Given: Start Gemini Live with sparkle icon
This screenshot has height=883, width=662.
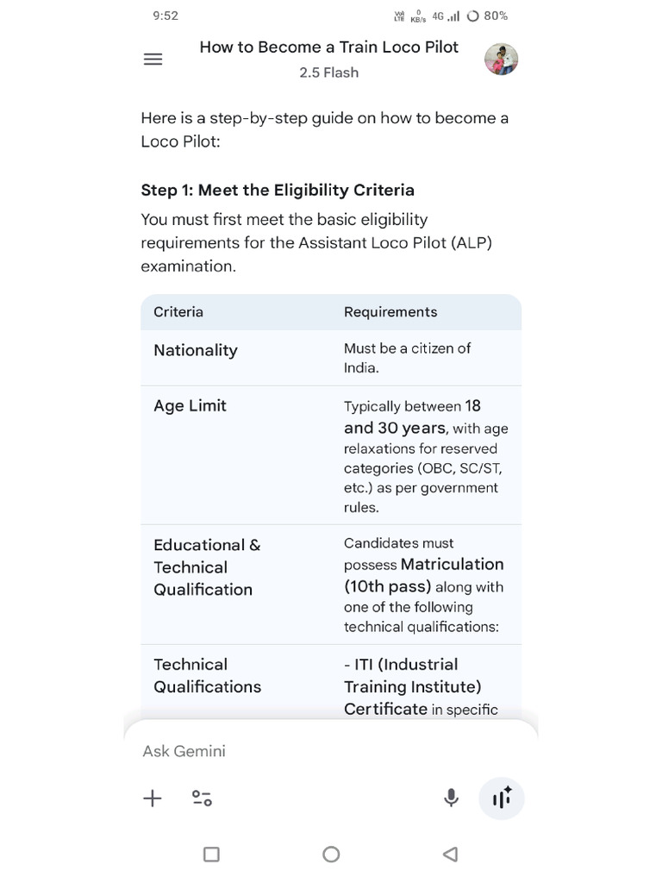Looking at the screenshot, I should click(502, 798).
